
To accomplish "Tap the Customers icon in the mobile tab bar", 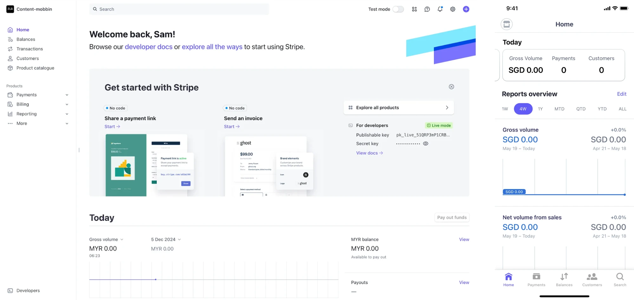I will point(592,277).
